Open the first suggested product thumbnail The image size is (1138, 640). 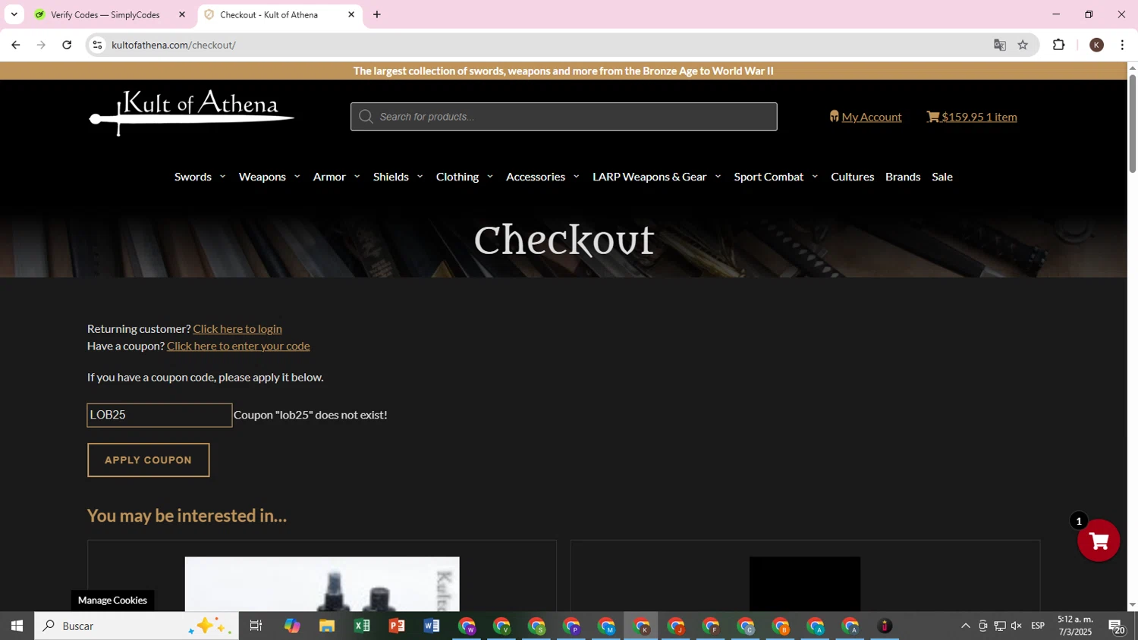322,584
